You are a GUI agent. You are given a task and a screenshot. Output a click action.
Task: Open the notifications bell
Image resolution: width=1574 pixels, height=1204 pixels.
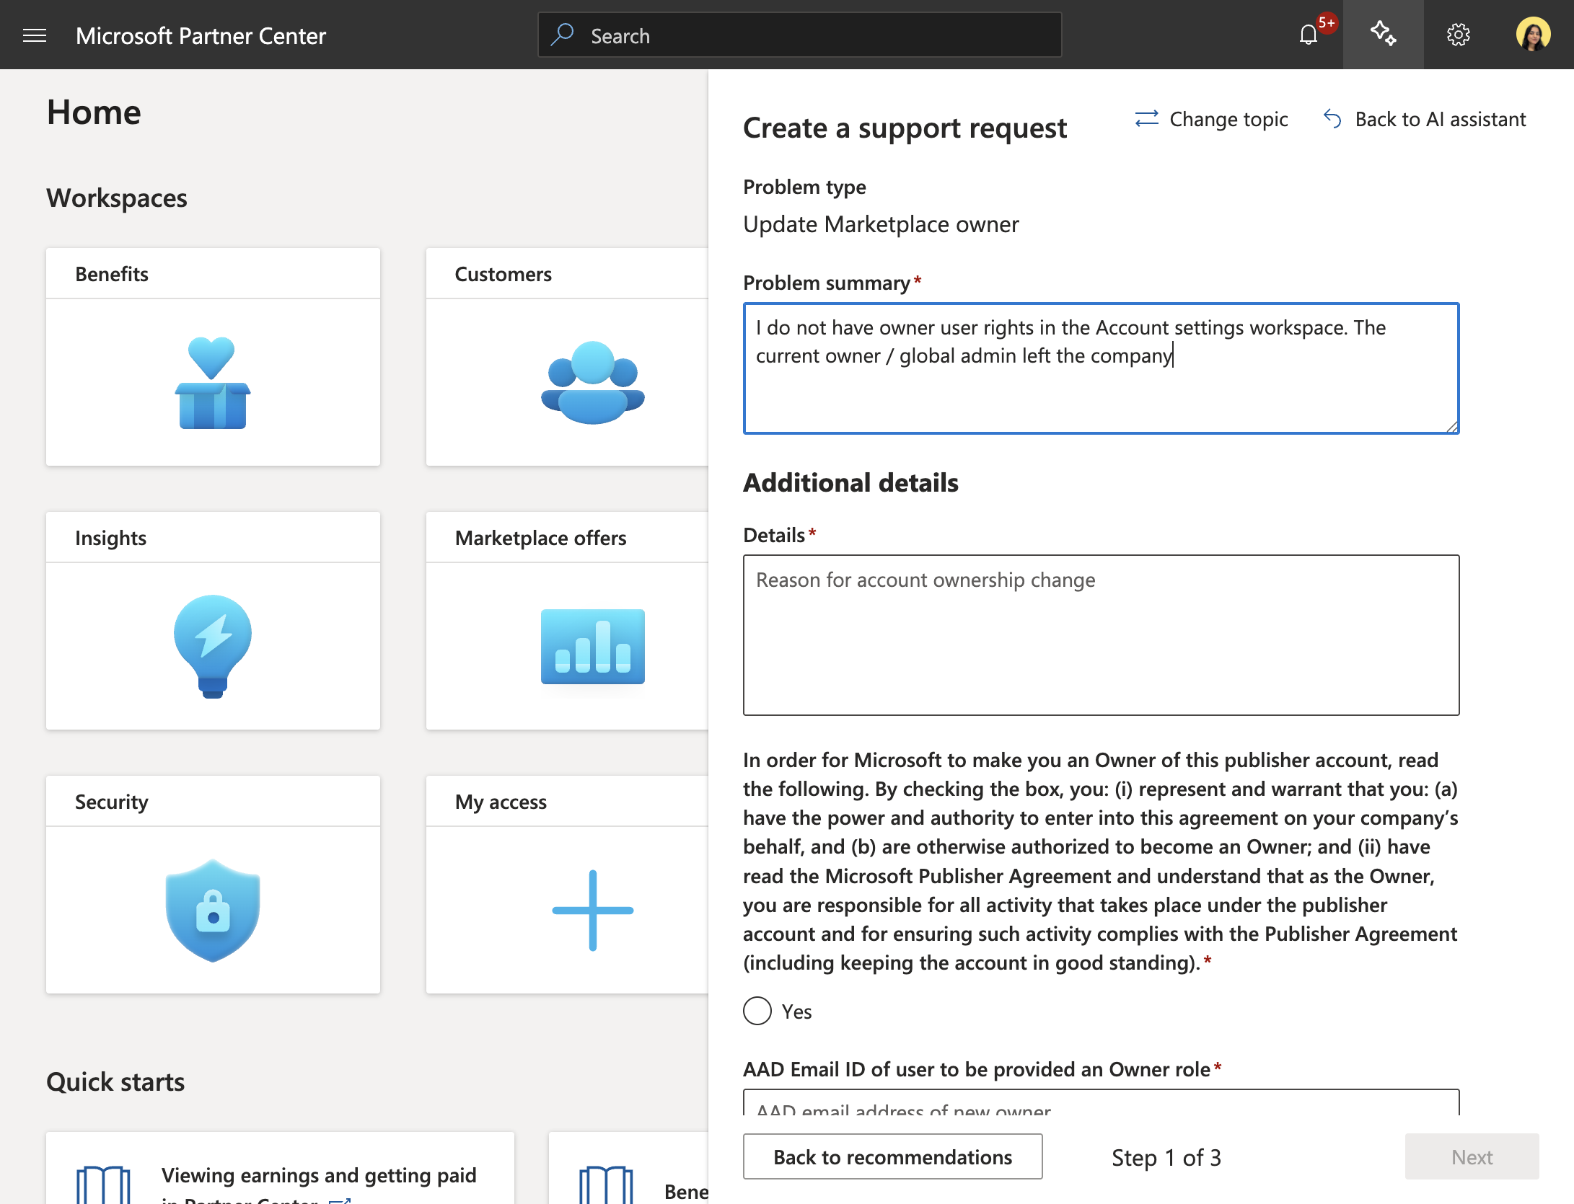[1309, 35]
